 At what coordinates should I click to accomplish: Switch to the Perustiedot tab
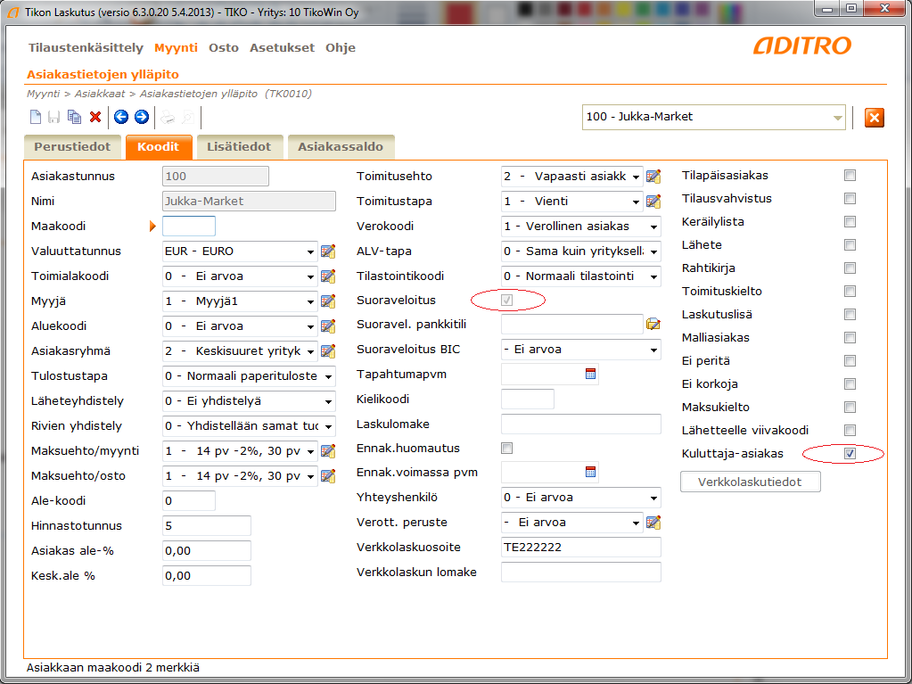[x=72, y=146]
